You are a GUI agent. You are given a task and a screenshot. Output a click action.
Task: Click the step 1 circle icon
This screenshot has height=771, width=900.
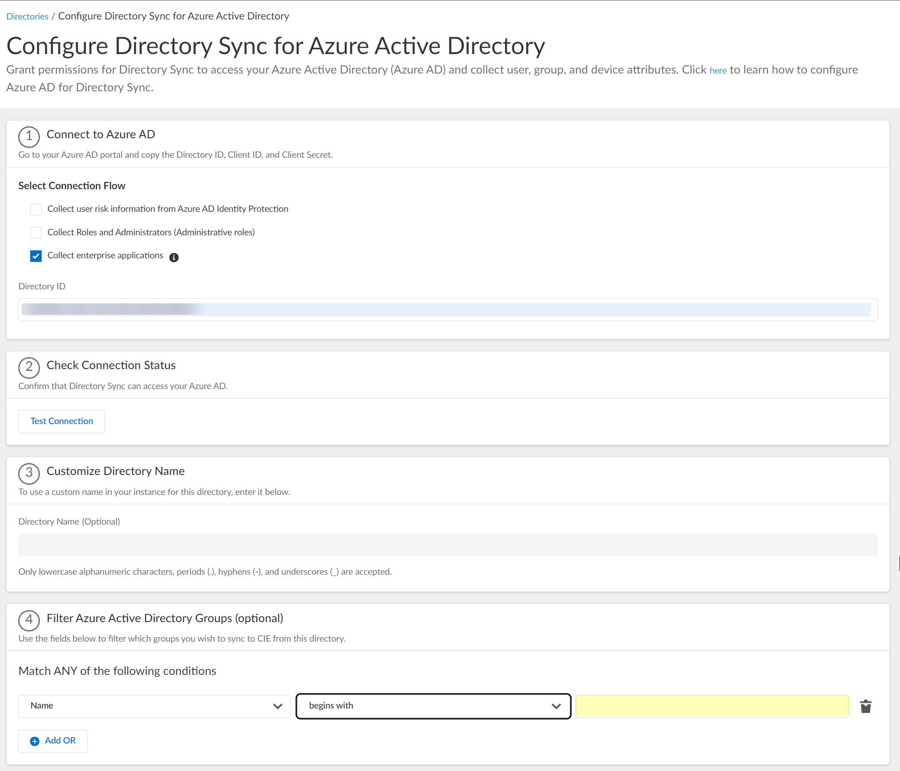(29, 136)
